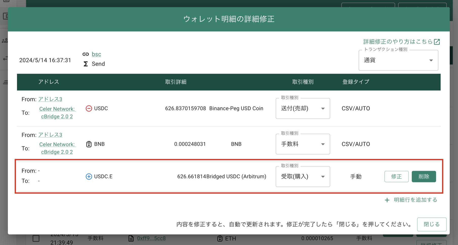Click the external link icon after 詳細修正のやり方はこちら
Image resolution: width=458 pixels, height=245 pixels.
(x=437, y=42)
